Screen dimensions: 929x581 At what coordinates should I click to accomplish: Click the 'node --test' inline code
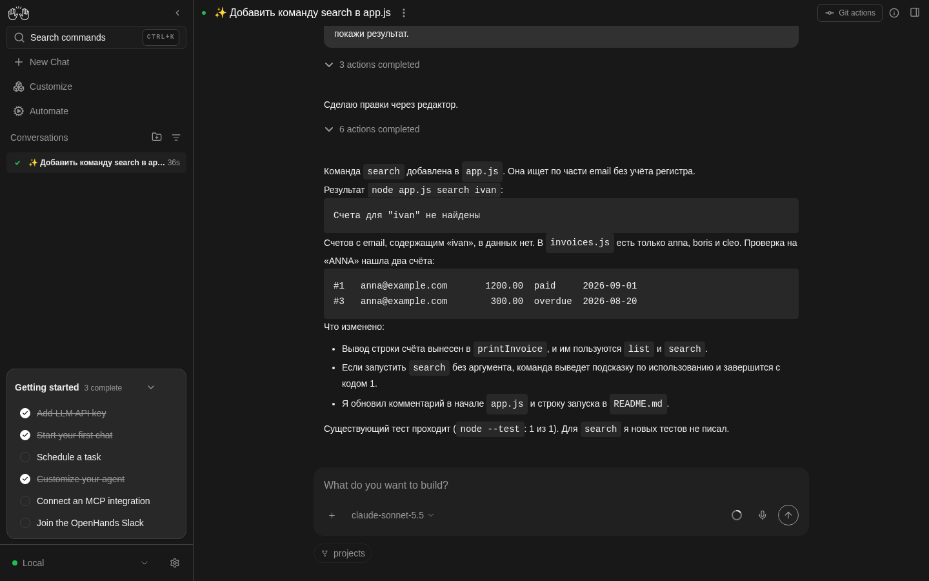490,429
